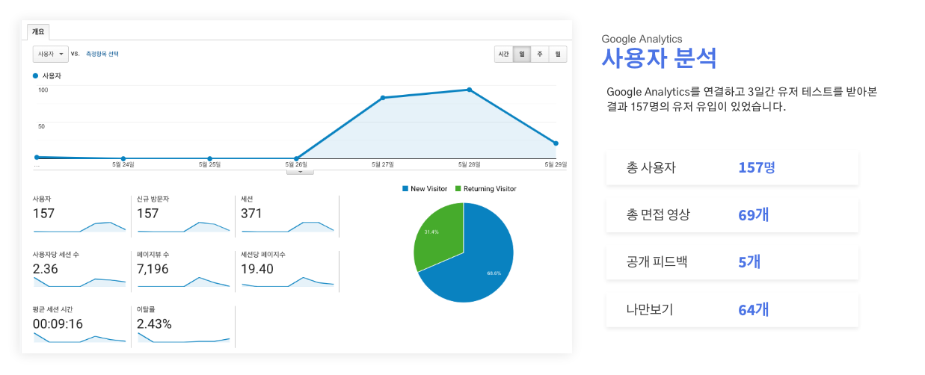925x375 pixels.
Task: Click the 5월 29일 data point
Action: tap(556, 143)
